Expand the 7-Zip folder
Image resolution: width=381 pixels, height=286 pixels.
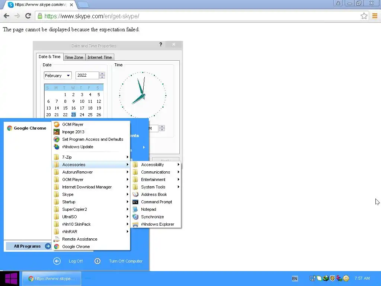(91, 157)
